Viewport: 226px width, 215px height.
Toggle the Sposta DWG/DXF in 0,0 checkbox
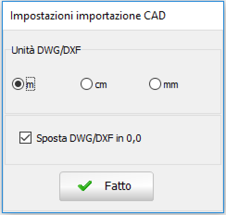coord(25,138)
